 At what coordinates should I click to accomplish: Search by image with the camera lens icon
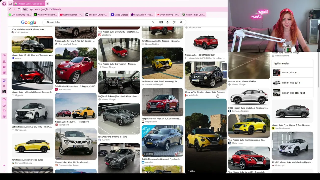click(174, 22)
